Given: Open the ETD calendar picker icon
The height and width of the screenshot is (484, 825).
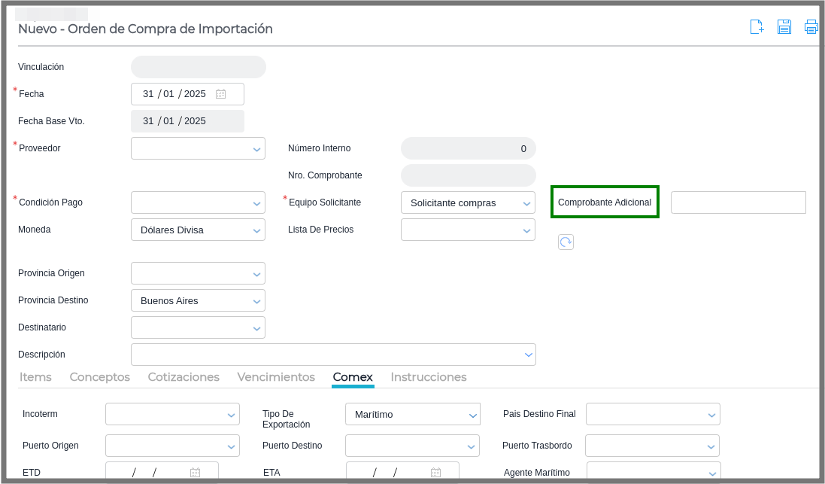Looking at the screenshot, I should point(195,473).
